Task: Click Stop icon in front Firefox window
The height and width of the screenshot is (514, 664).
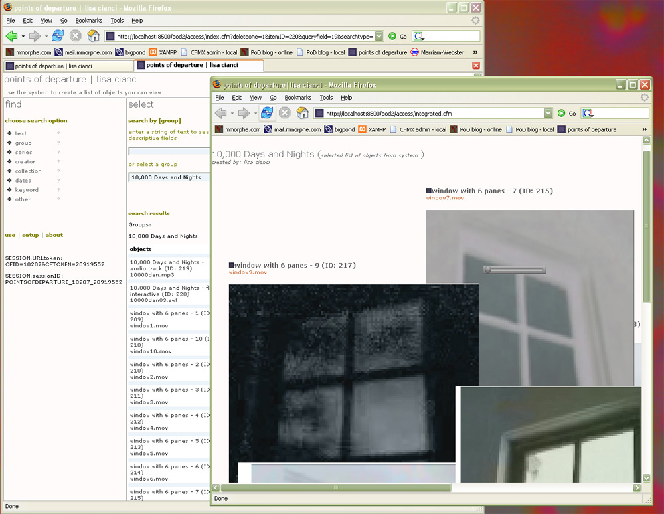Action: coord(285,113)
